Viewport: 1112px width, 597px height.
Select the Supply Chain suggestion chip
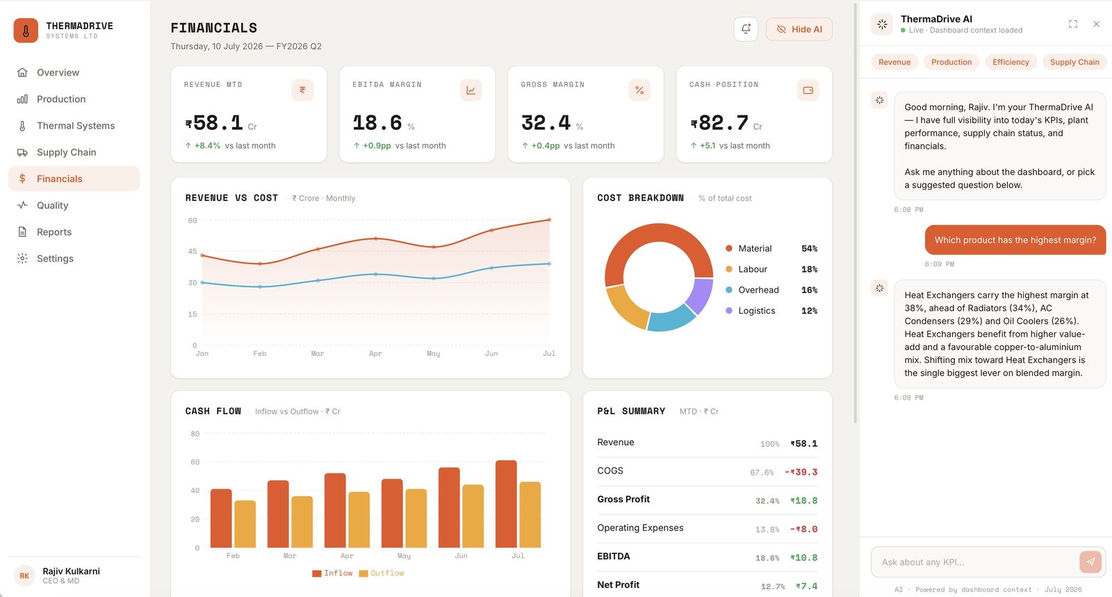(1074, 62)
